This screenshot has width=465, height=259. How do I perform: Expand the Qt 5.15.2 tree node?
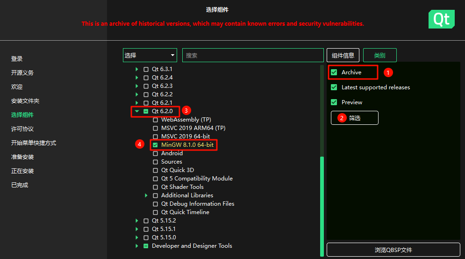click(137, 221)
